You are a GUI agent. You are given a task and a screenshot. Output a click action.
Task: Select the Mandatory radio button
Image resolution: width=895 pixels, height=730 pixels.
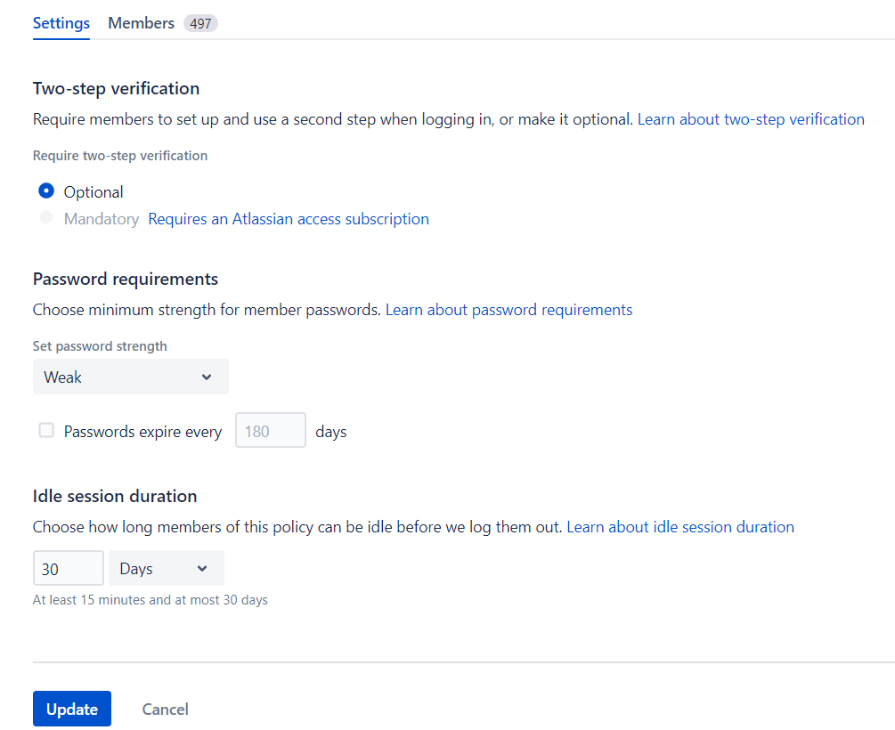[46, 219]
